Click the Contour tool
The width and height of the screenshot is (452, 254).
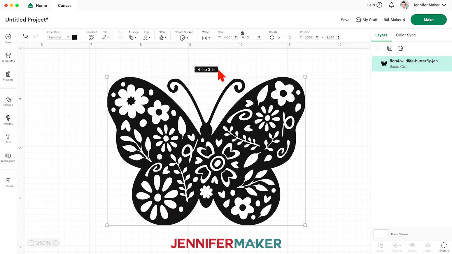pos(444,247)
